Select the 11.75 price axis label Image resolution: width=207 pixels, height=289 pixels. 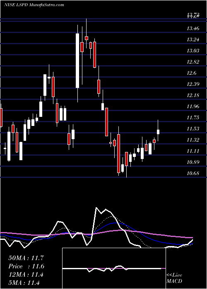(x=193, y=118)
